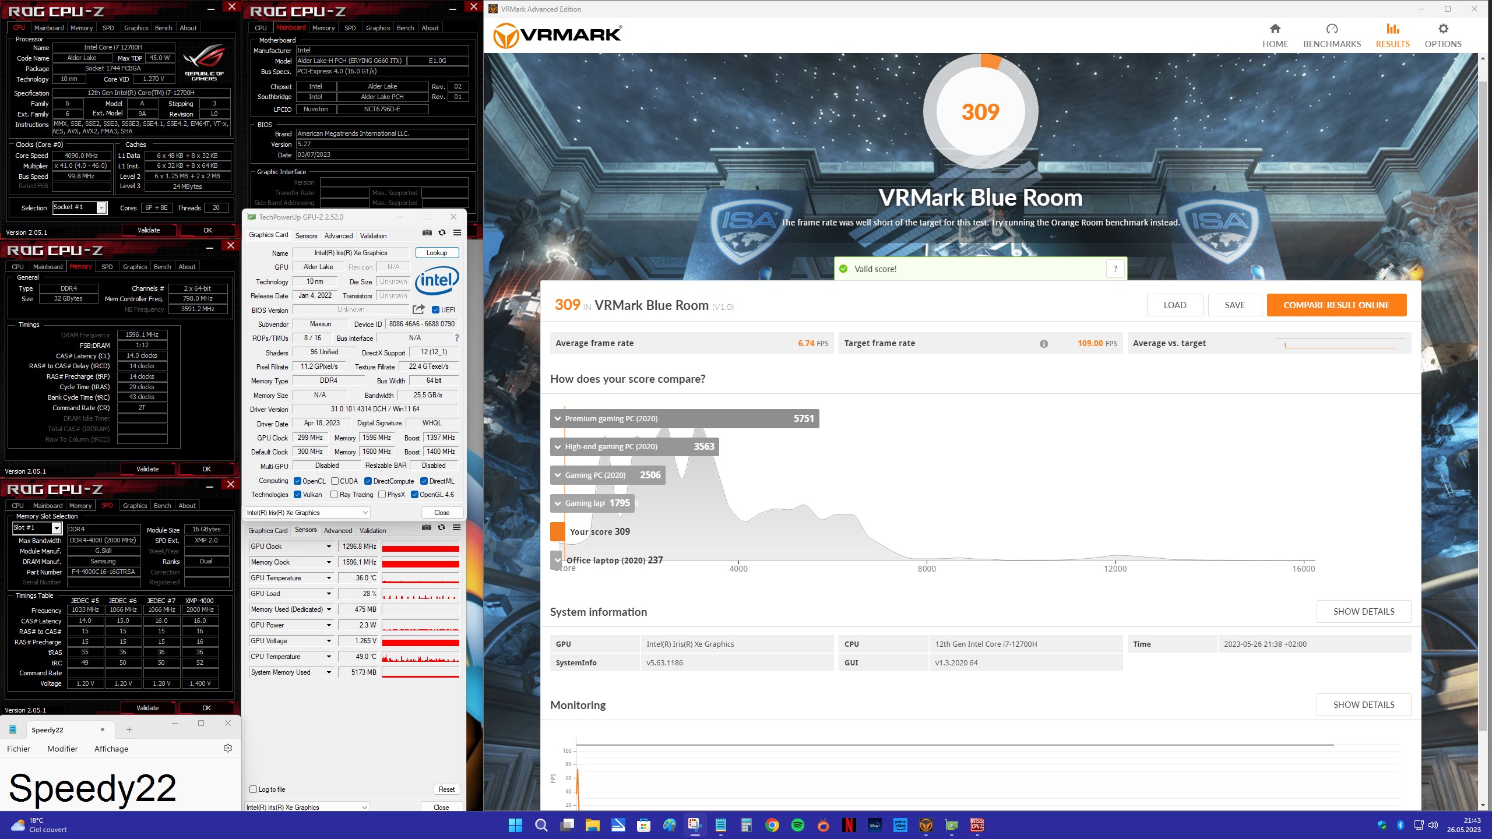Image resolution: width=1492 pixels, height=839 pixels.
Task: Toggle the DirectCompute checkbox
Action: pyautogui.click(x=368, y=481)
